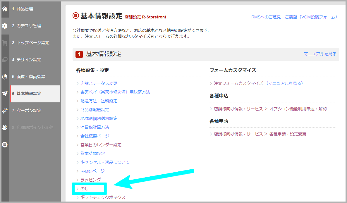Screen dimensions: 347x203
Task: Open ラッピング link
Action: point(90,180)
